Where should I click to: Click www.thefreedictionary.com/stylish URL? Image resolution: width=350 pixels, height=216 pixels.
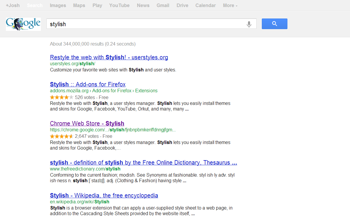click(85, 169)
